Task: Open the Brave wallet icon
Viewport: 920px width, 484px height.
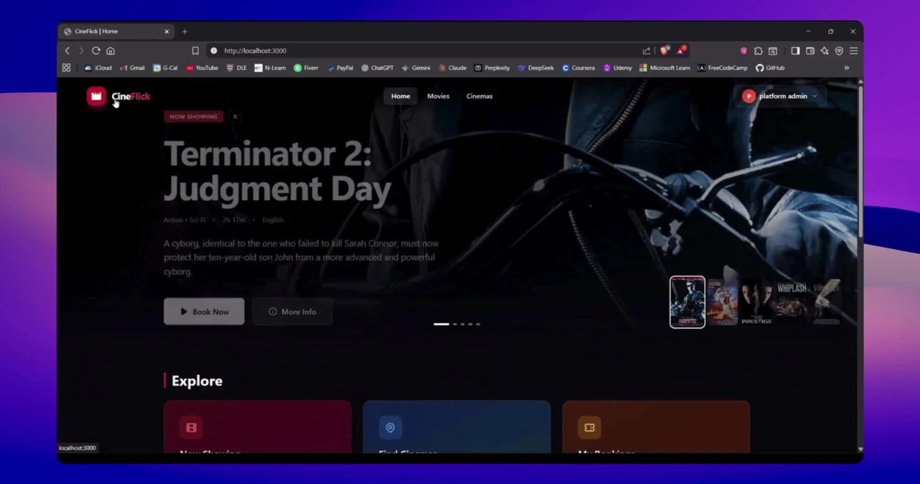Action: pos(810,51)
